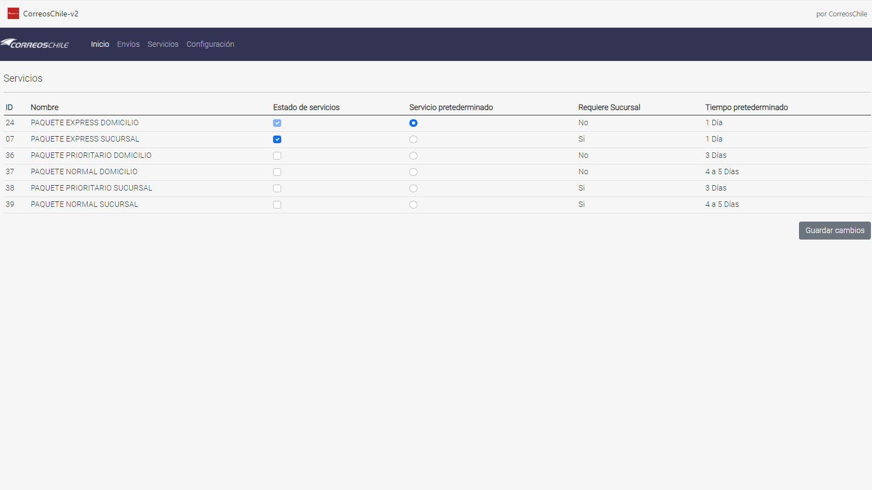Click ID cell 24
The image size is (872, 490).
point(10,122)
